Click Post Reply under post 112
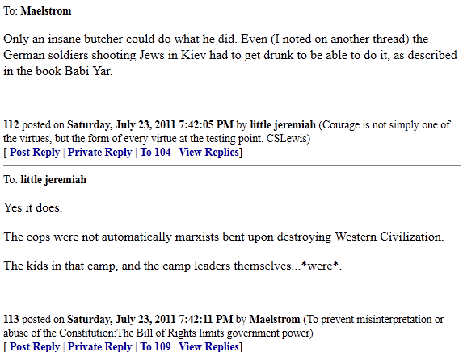Screen dimensions: 463x352 [x=35, y=153]
